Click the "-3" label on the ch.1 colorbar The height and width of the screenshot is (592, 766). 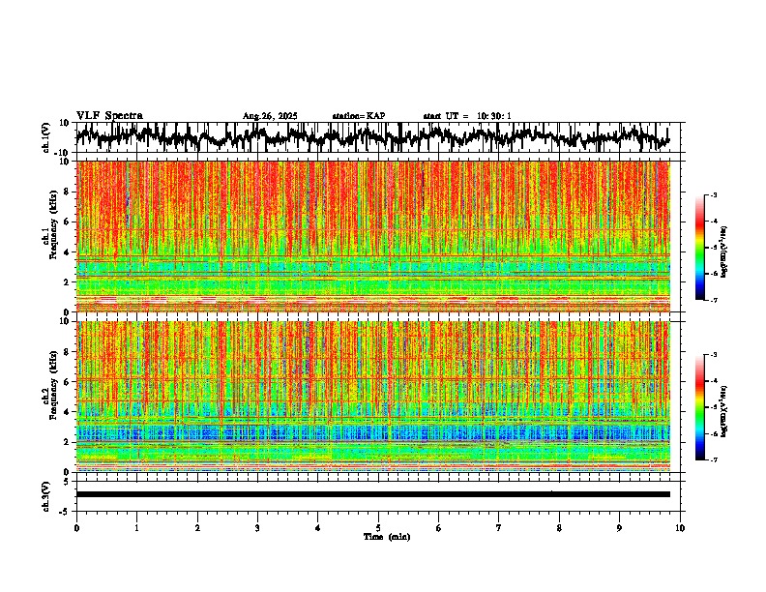tap(713, 194)
